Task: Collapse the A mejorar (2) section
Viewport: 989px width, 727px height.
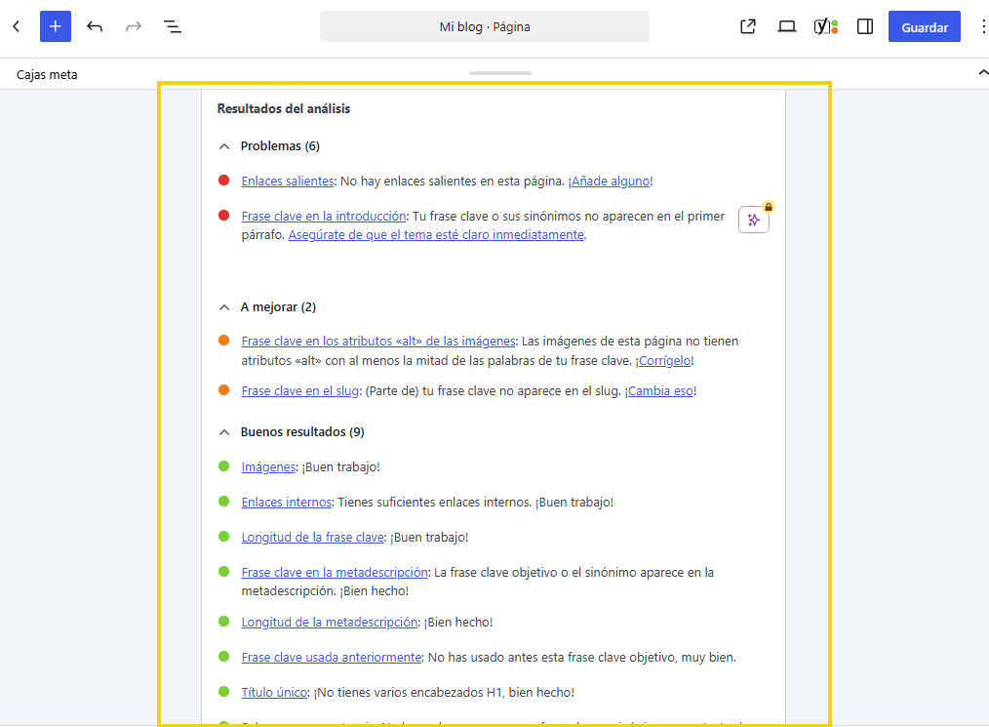Action: (x=224, y=307)
